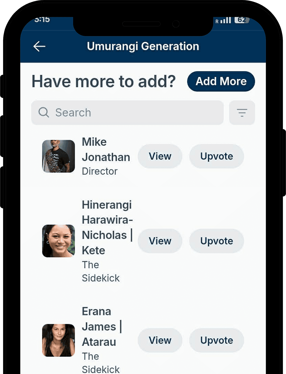
Task: Tap the Umurangi Generation header title
Action: [x=143, y=46]
